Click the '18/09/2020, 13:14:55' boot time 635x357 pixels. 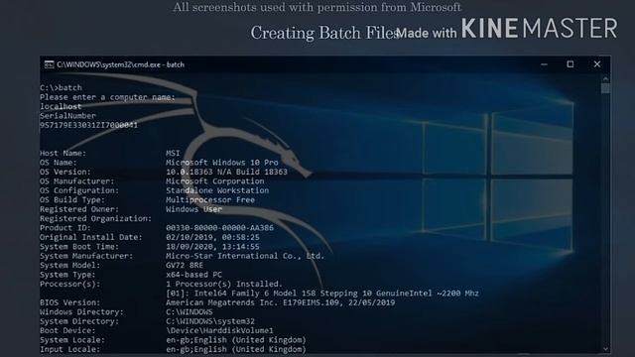[x=212, y=246]
